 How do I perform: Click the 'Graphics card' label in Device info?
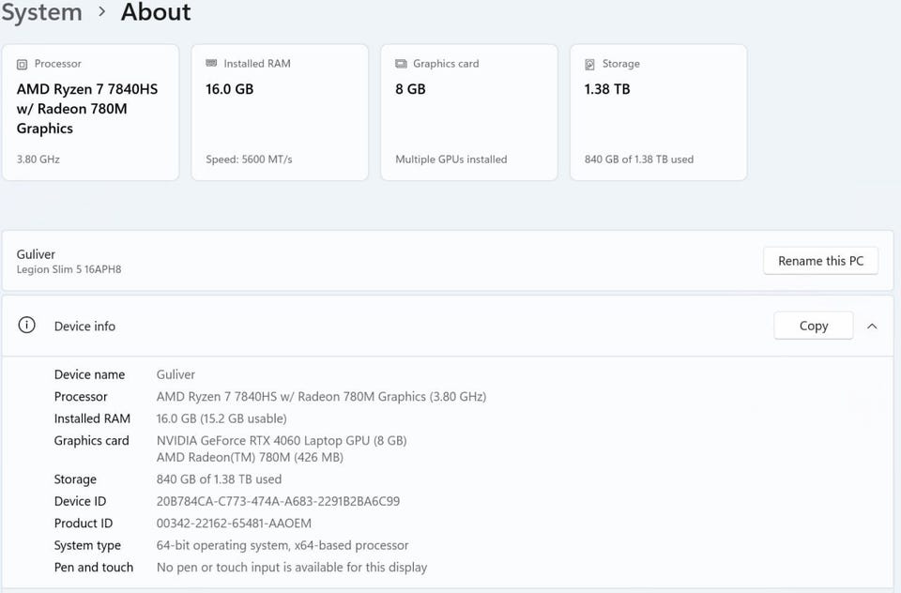(91, 441)
